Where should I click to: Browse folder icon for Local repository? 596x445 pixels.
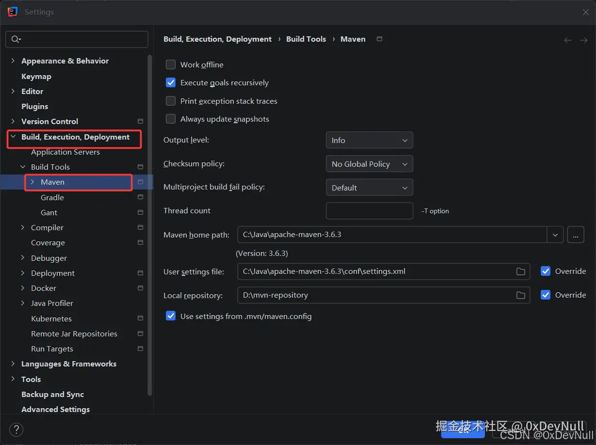(x=521, y=295)
